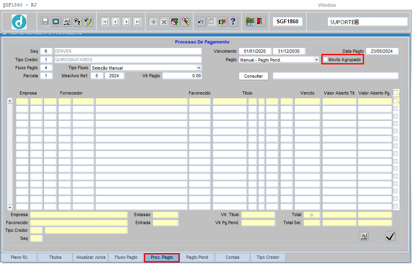Screen dimensions: 412x264
Task: Click the Undo arrow toolbar icon
Action: tap(201, 22)
